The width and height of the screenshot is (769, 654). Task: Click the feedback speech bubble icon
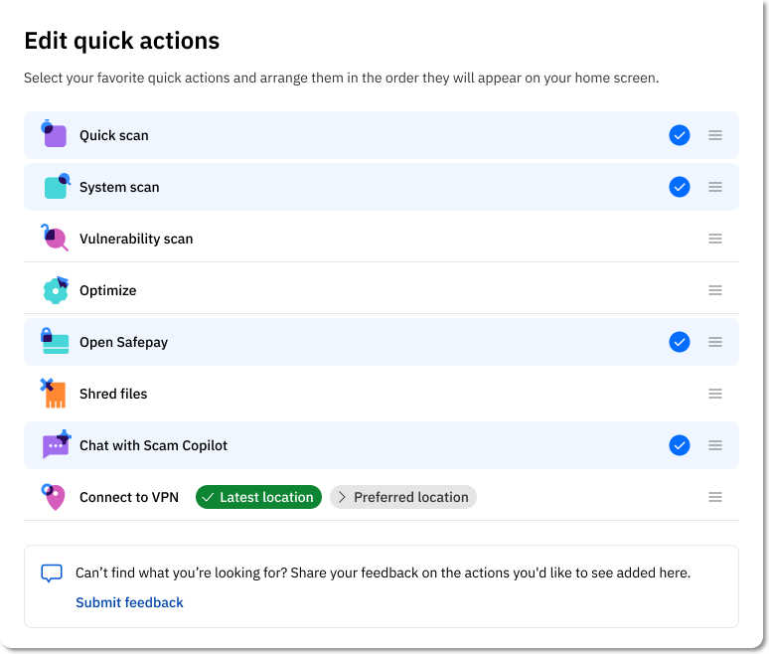pyautogui.click(x=52, y=573)
